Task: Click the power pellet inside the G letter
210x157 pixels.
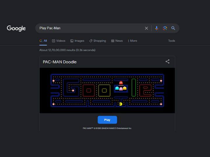Action: (x=73, y=90)
